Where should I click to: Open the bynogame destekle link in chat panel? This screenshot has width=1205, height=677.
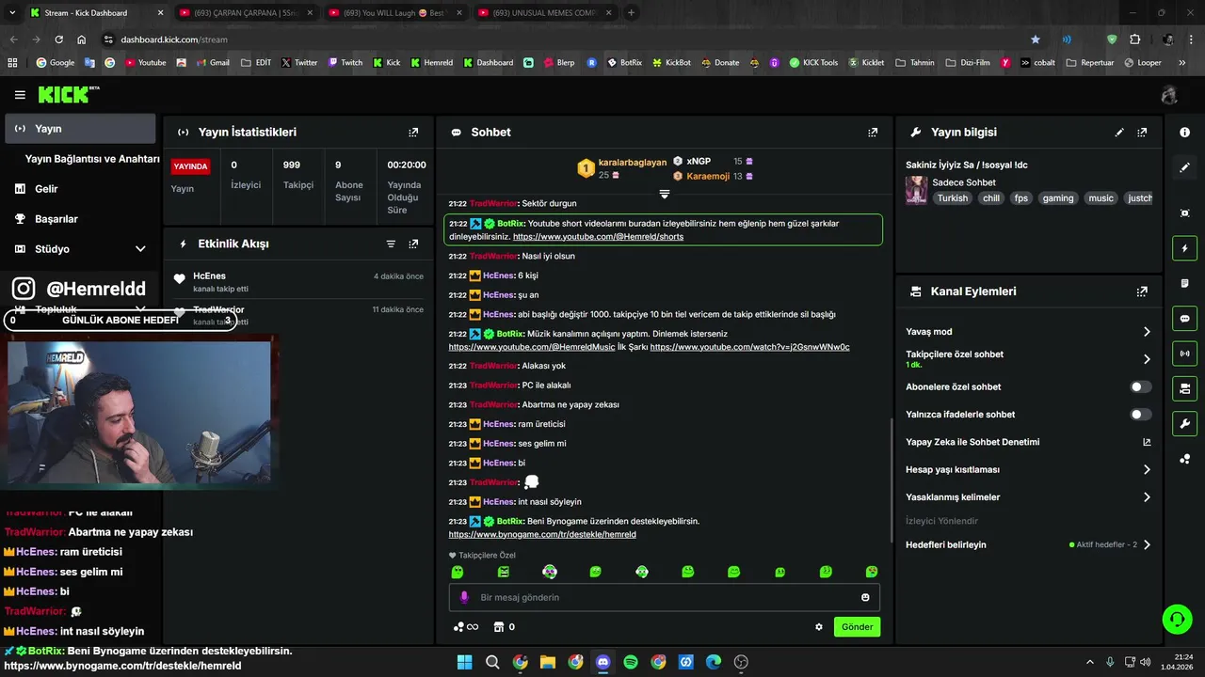542,534
